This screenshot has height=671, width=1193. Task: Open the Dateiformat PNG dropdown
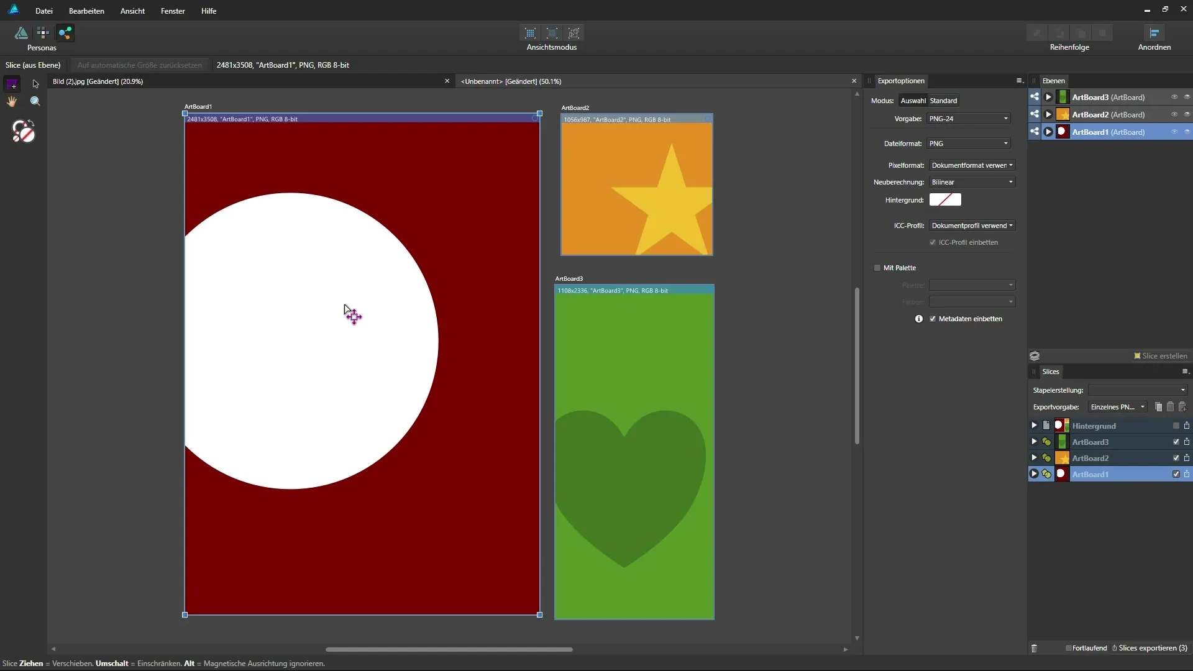pyautogui.click(x=969, y=144)
